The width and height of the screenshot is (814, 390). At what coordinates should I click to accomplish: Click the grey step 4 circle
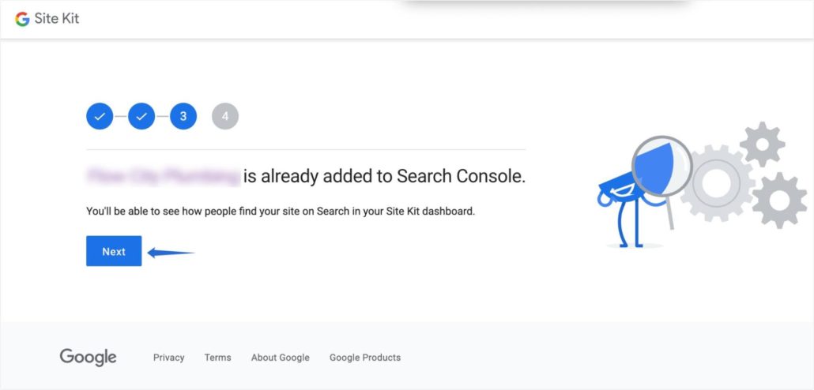coord(225,116)
